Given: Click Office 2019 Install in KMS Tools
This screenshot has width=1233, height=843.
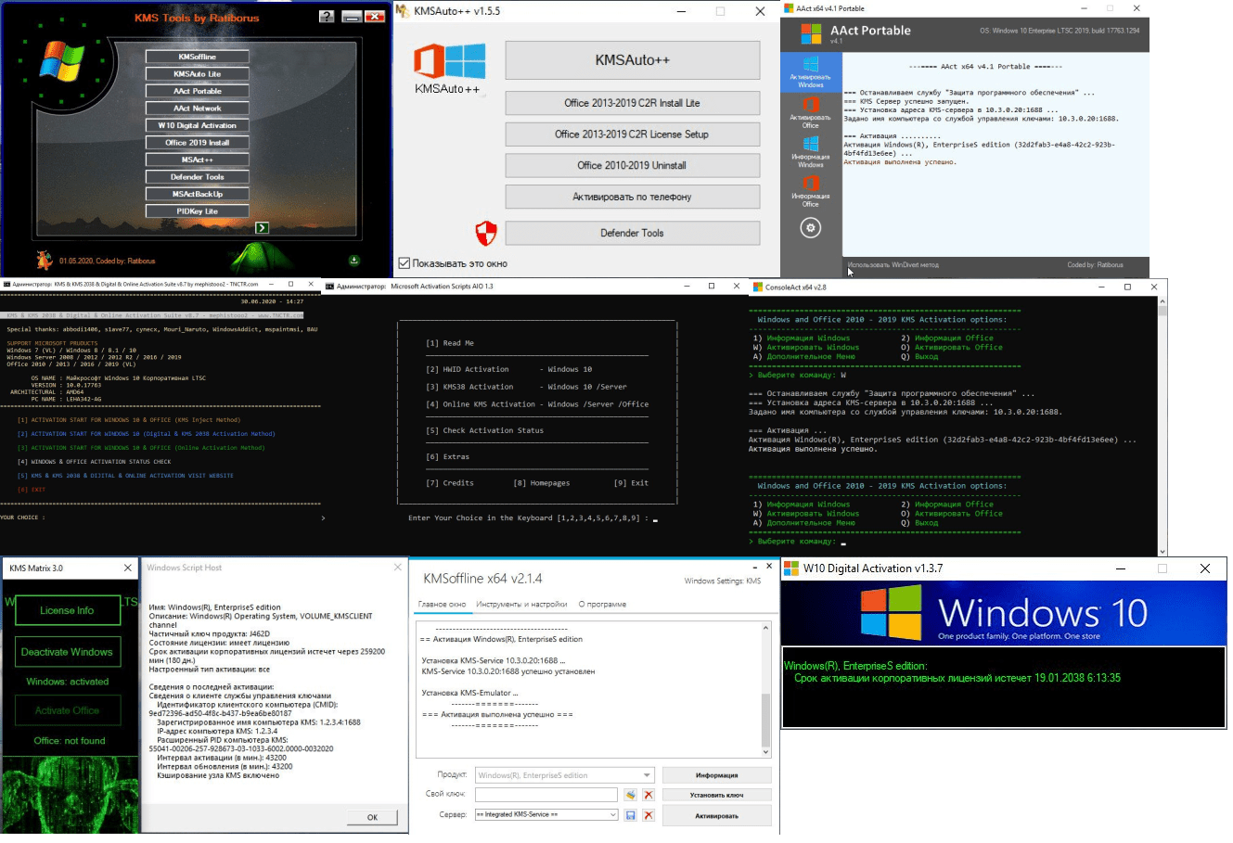Looking at the screenshot, I should [x=197, y=143].
